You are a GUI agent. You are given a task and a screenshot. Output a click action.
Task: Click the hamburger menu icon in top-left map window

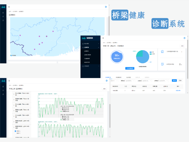[9, 7]
